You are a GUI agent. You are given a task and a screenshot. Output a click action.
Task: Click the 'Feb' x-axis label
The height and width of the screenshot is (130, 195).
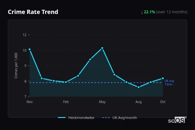pos(66,102)
